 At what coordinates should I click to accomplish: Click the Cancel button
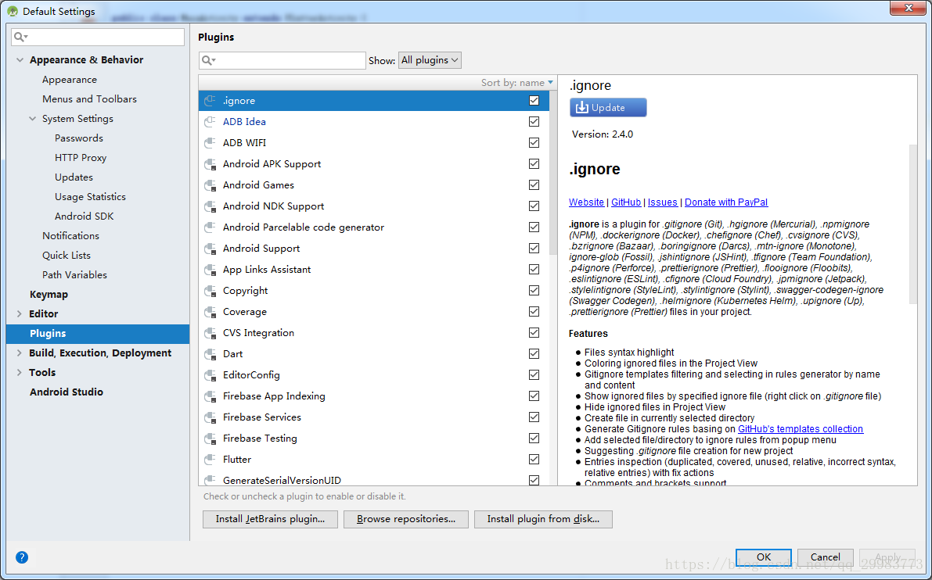pos(825,557)
